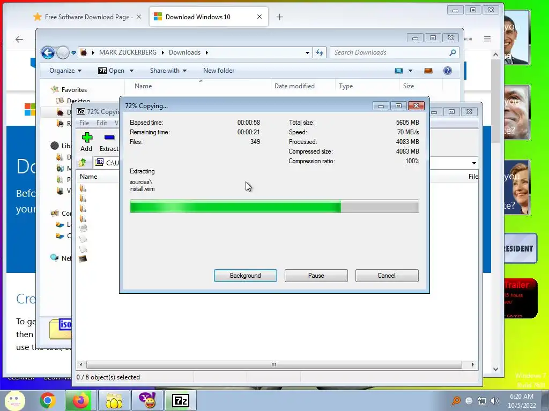Click the Explorer Back button
This screenshot has width=549, height=411.
click(x=48, y=53)
